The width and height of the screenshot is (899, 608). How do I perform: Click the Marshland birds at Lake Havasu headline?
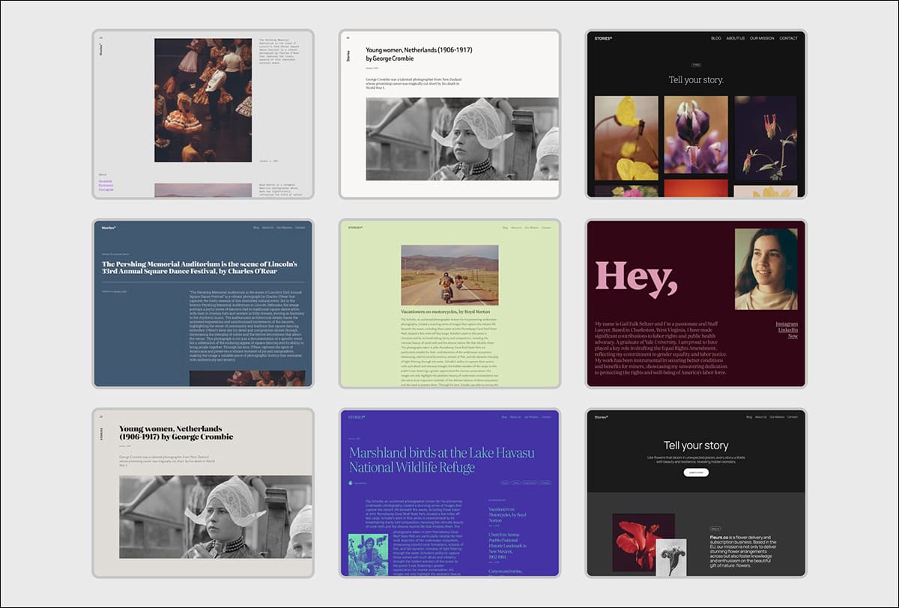click(x=442, y=460)
